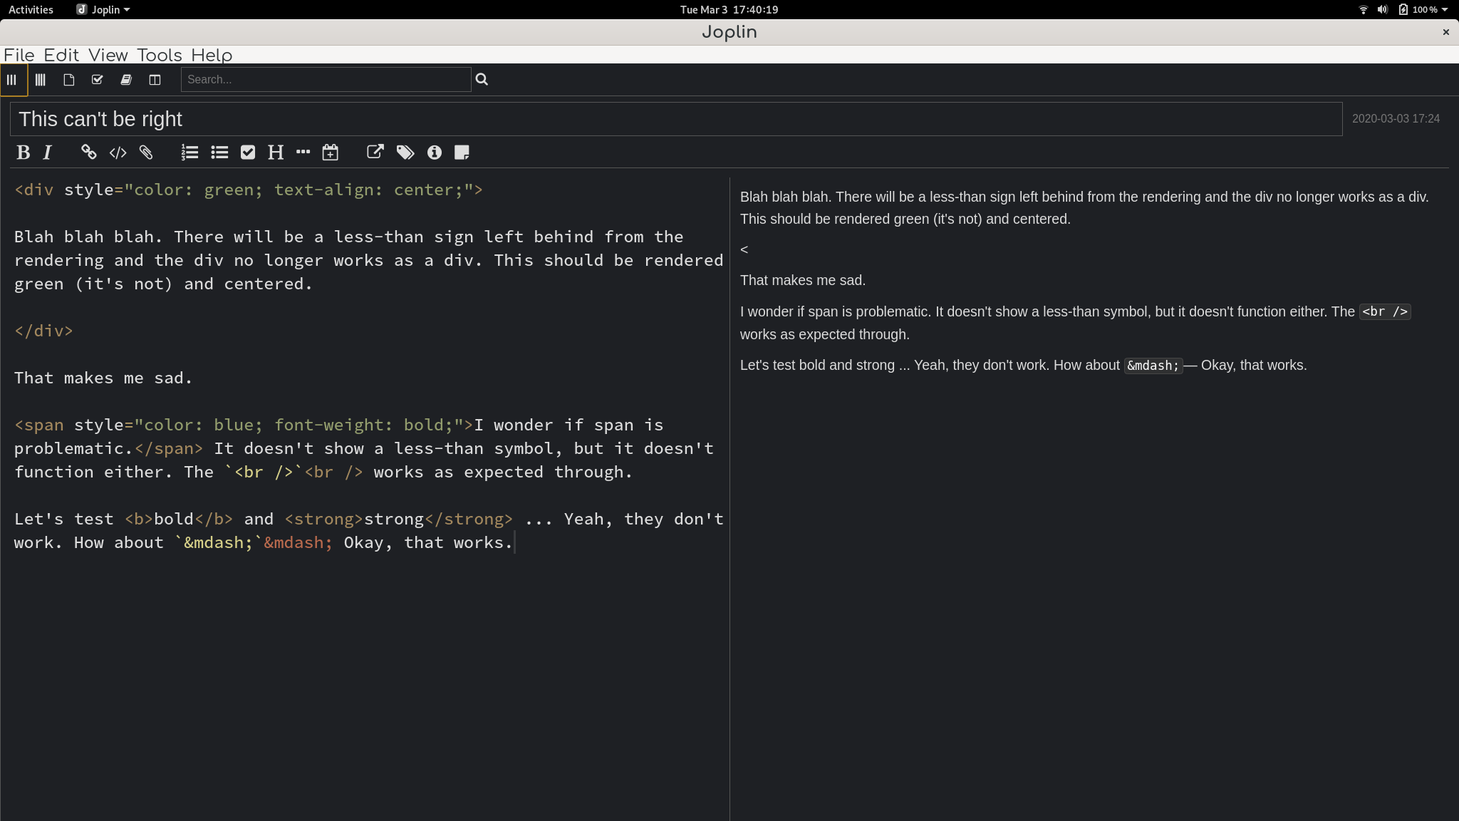Screen dimensions: 1459x821
Task: Insert a bulleted list
Action: point(219,153)
